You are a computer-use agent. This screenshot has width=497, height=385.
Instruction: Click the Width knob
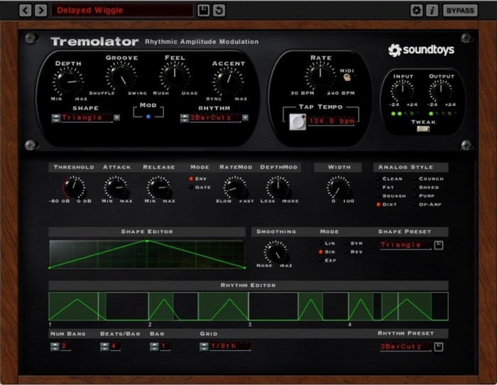tap(339, 188)
